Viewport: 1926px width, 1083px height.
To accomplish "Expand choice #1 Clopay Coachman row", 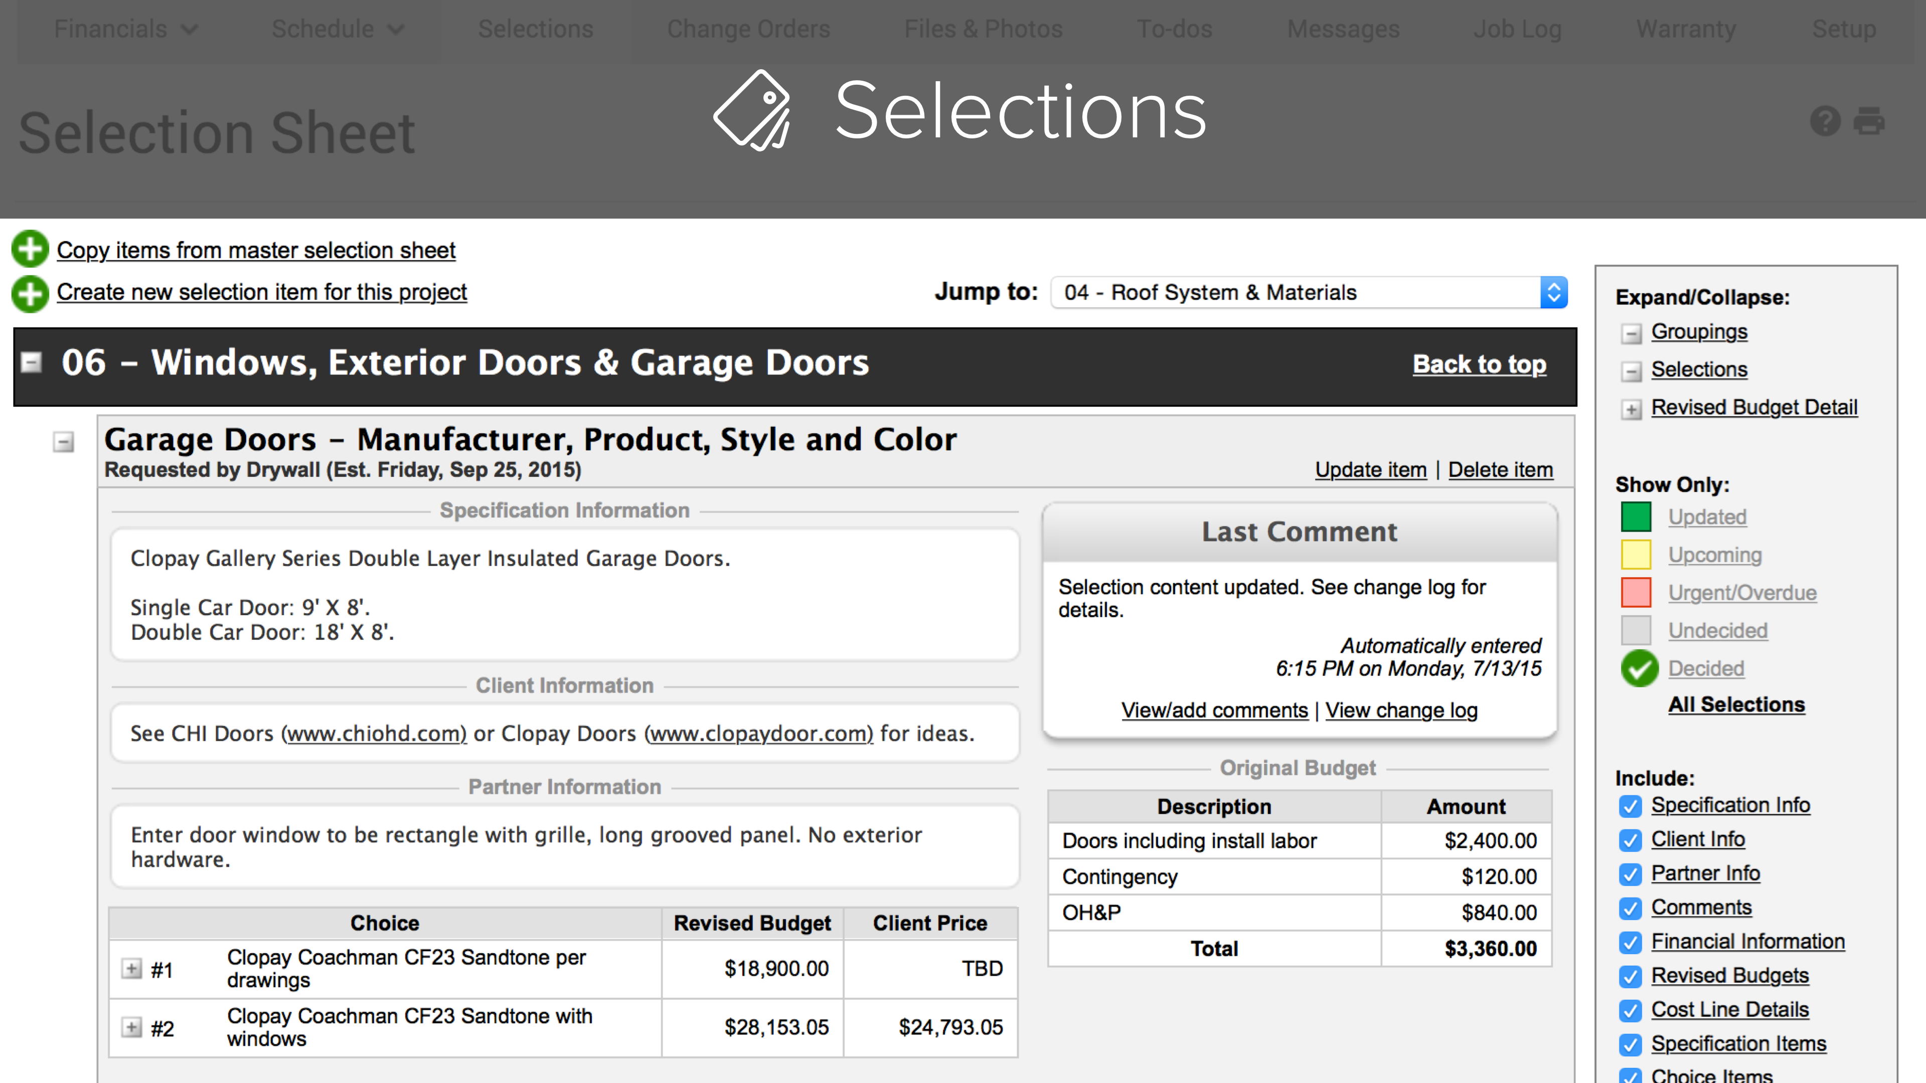I will point(131,969).
